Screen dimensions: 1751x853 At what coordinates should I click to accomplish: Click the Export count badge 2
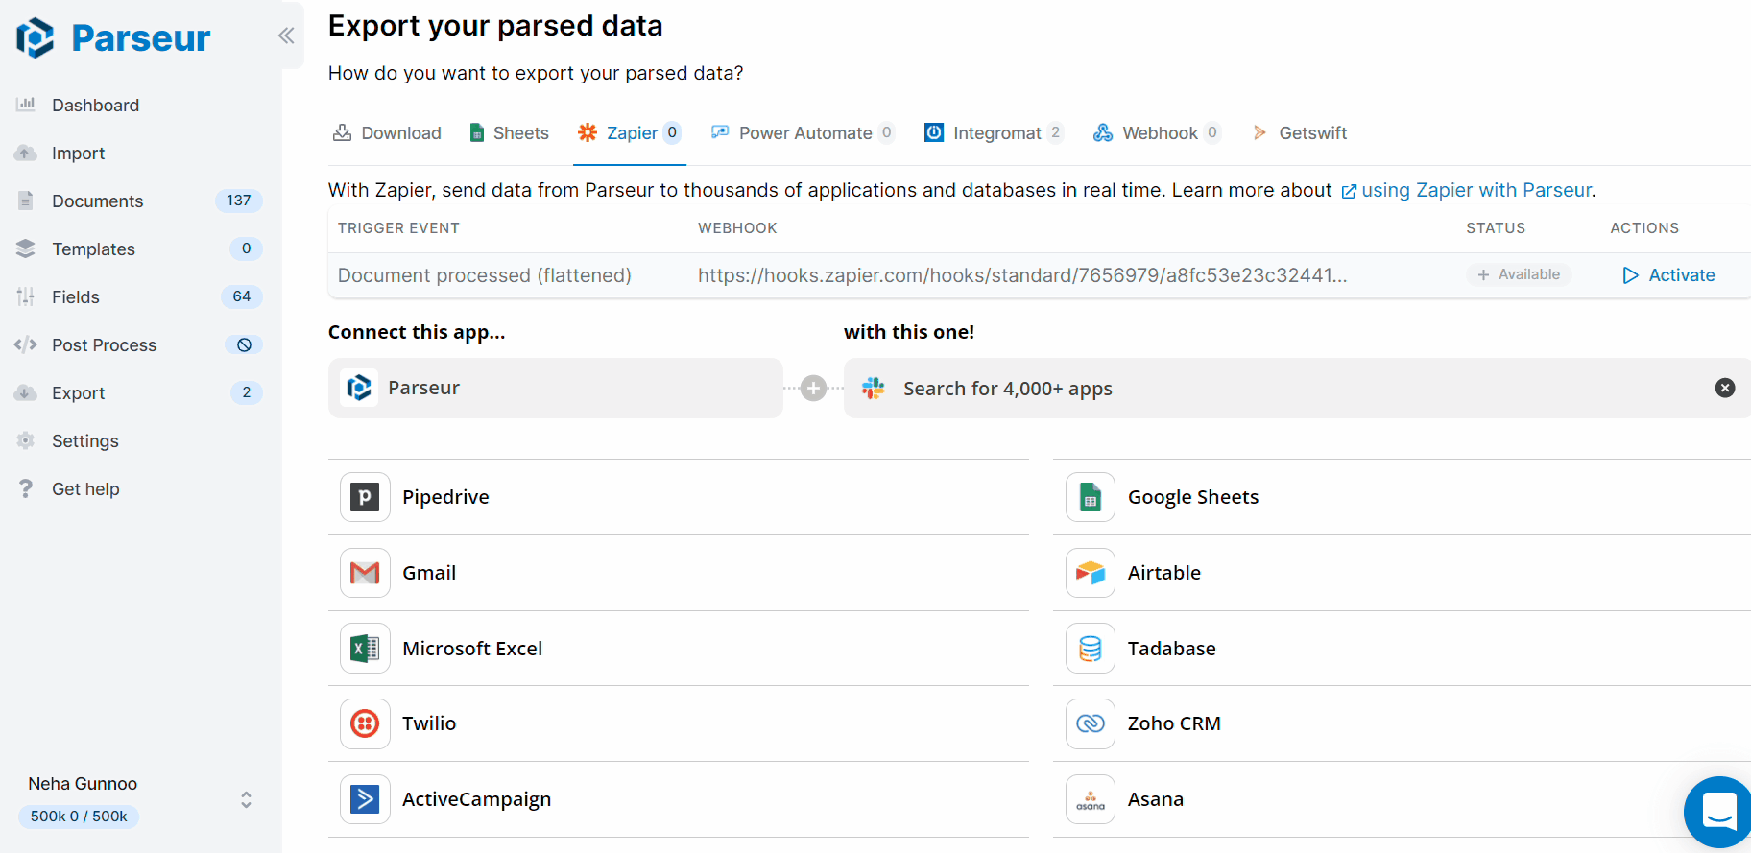click(247, 392)
